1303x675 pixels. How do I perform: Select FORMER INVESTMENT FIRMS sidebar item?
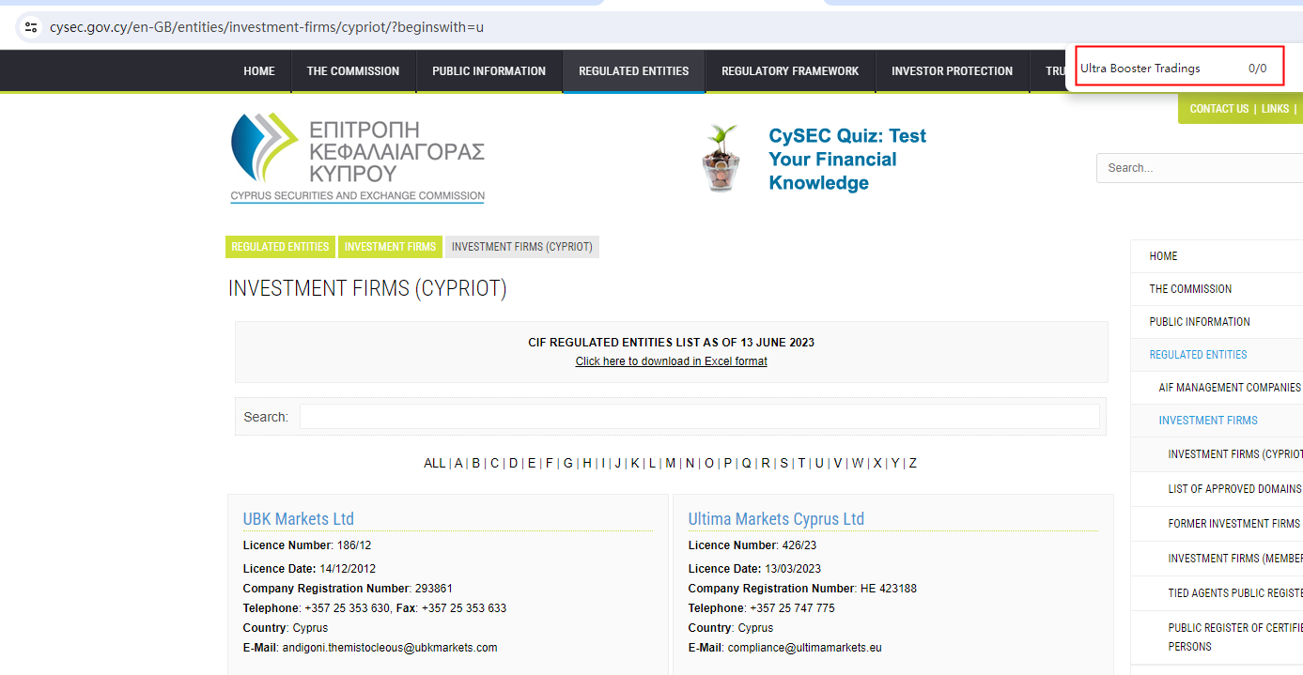[1234, 524]
